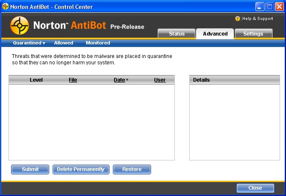The width and height of the screenshot is (286, 196).
Task: Sort quarantine list by Date
Action: click(119, 80)
